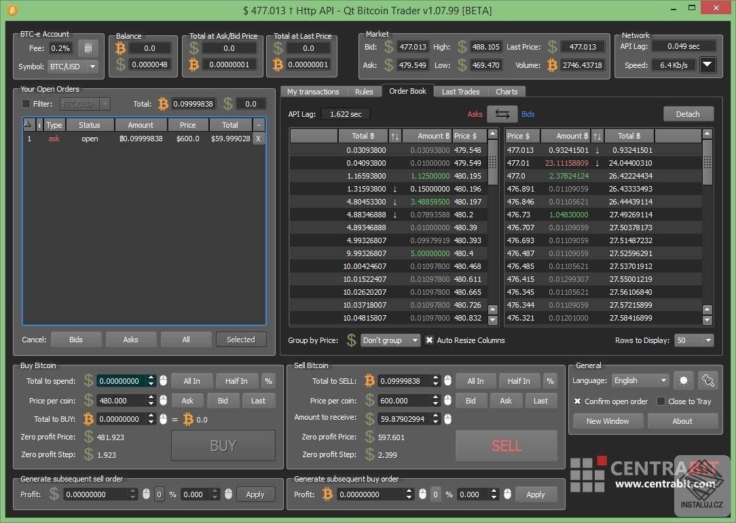Click the swap arrows icon between Asks and Bids

coord(502,114)
